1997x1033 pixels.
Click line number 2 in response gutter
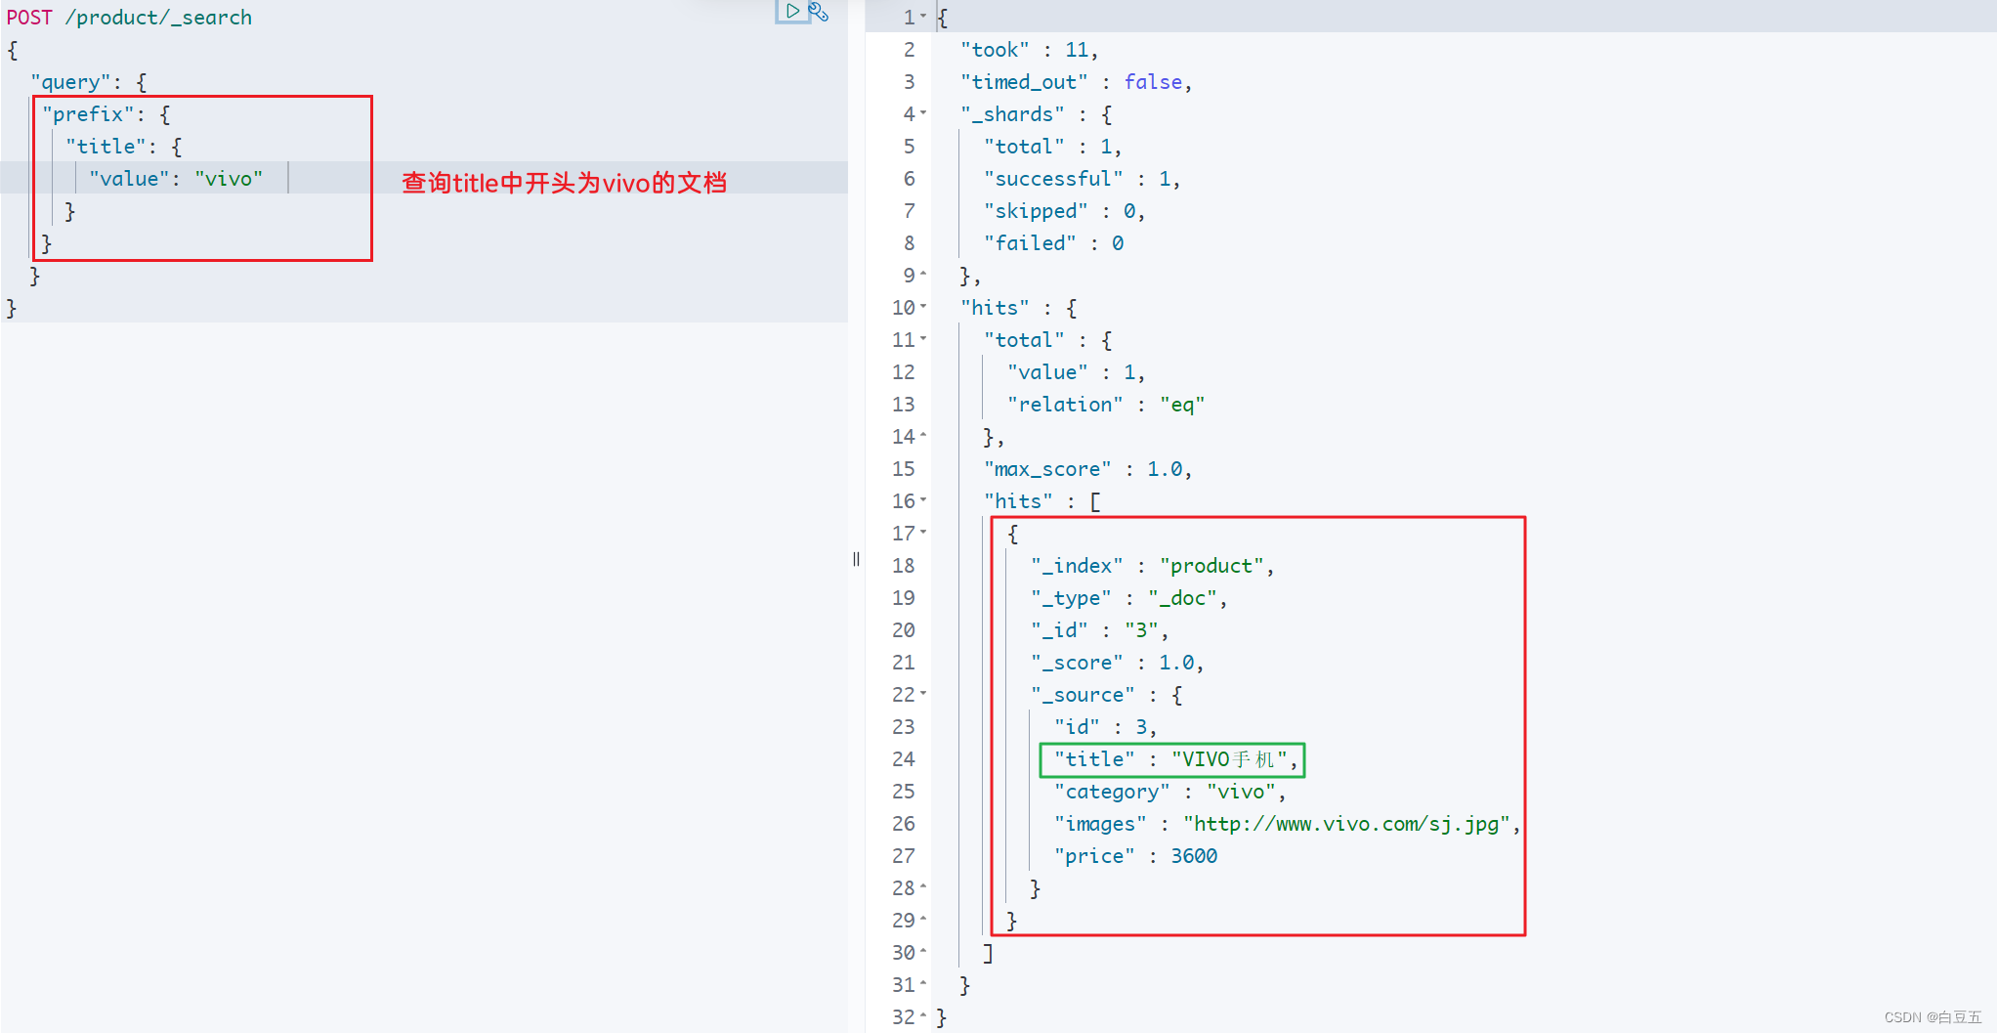coord(910,50)
